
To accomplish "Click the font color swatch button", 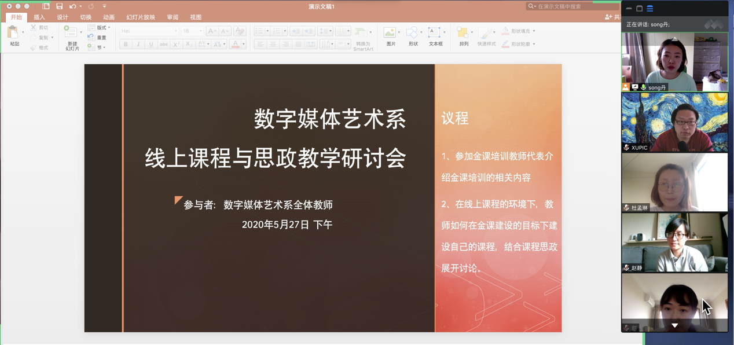I will (x=235, y=45).
